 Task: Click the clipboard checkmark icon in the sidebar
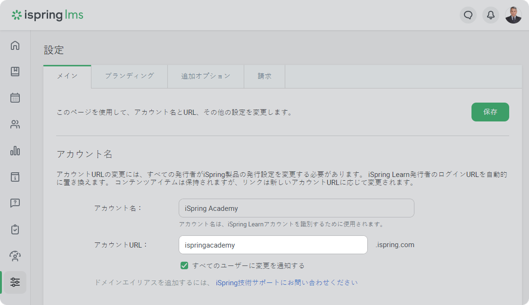coord(15,230)
